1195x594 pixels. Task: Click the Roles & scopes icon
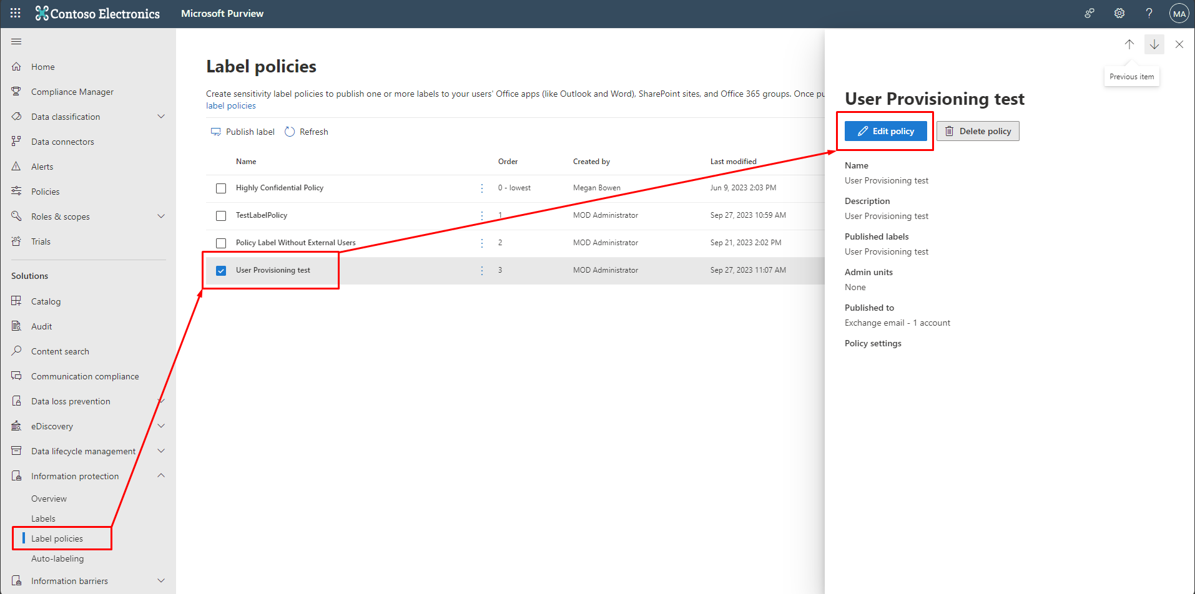[16, 217]
